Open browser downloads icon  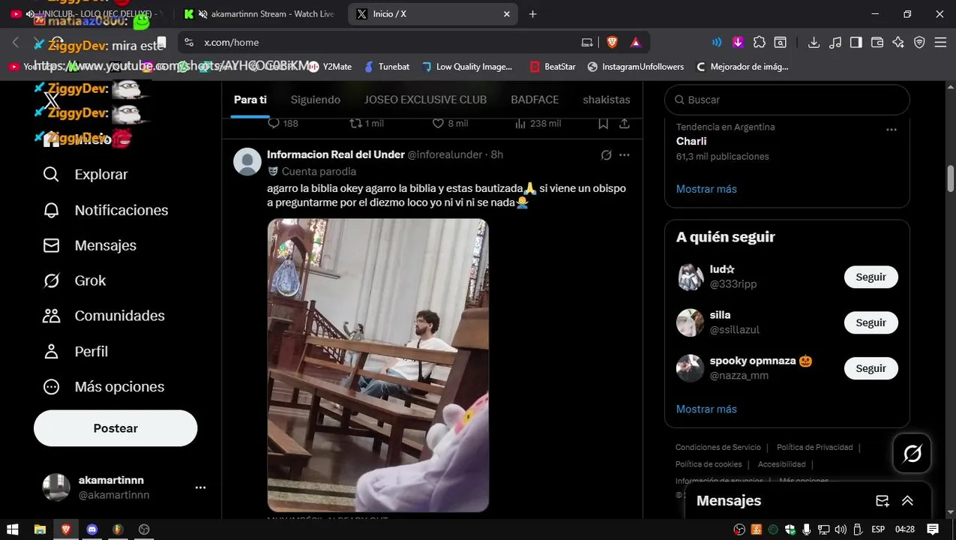[x=814, y=43]
